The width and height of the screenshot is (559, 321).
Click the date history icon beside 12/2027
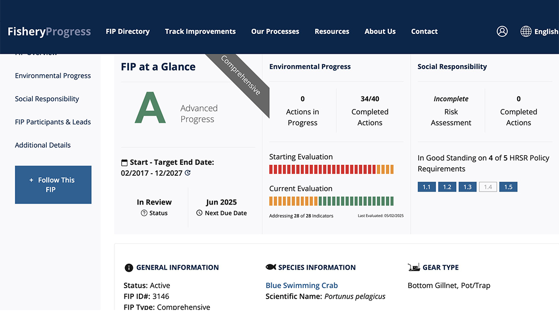tap(188, 173)
